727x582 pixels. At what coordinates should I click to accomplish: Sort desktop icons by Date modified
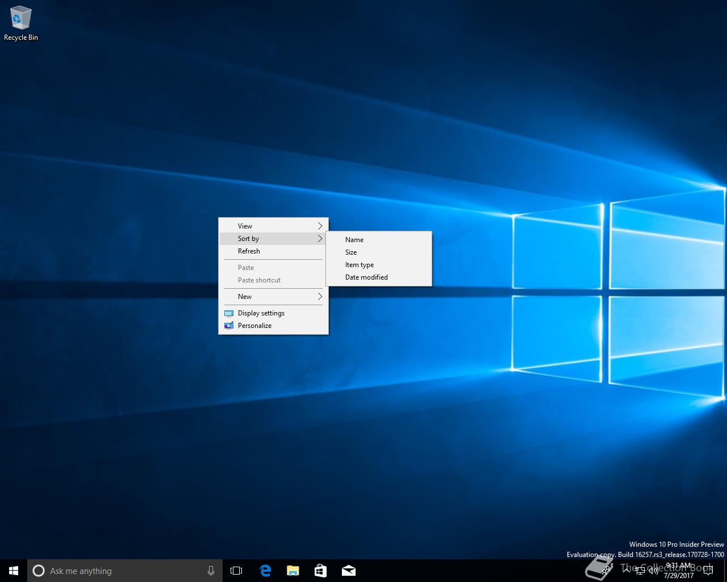click(379, 277)
